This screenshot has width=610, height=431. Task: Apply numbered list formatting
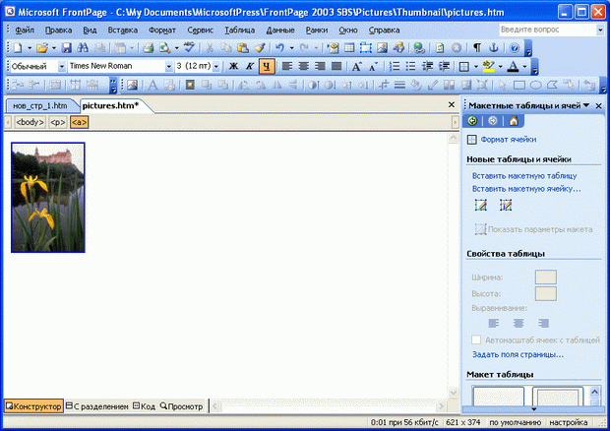click(395, 67)
